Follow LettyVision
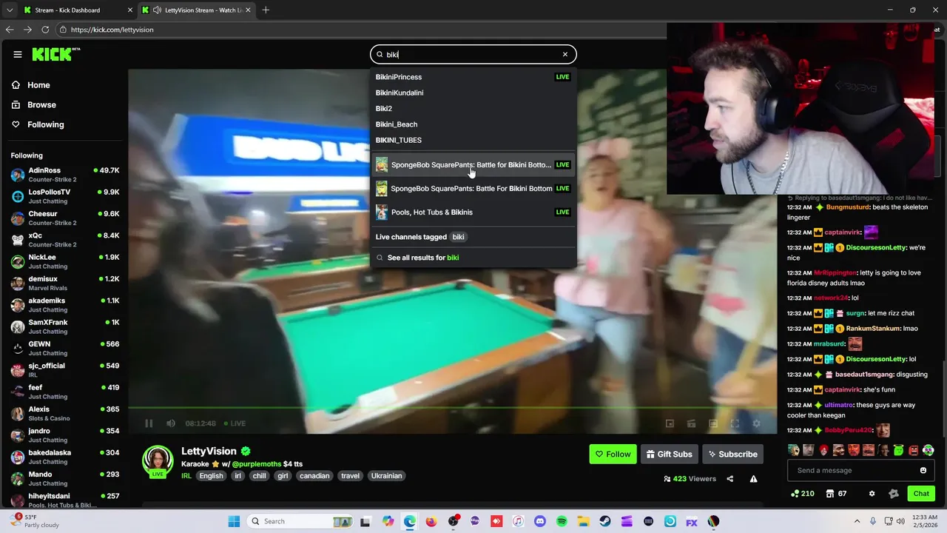 pos(613,454)
